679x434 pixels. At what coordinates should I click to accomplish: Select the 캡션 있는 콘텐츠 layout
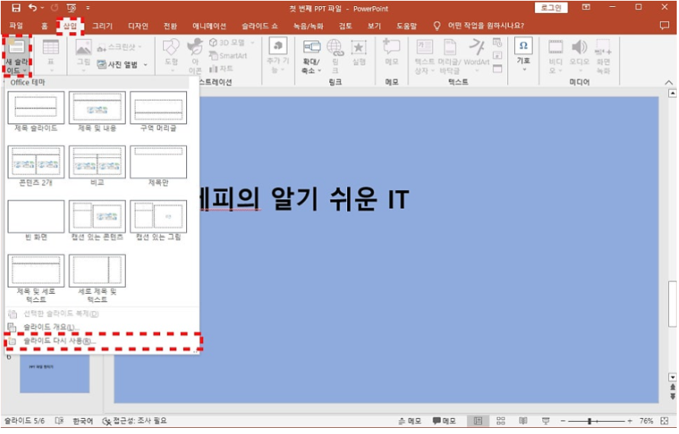(97, 221)
